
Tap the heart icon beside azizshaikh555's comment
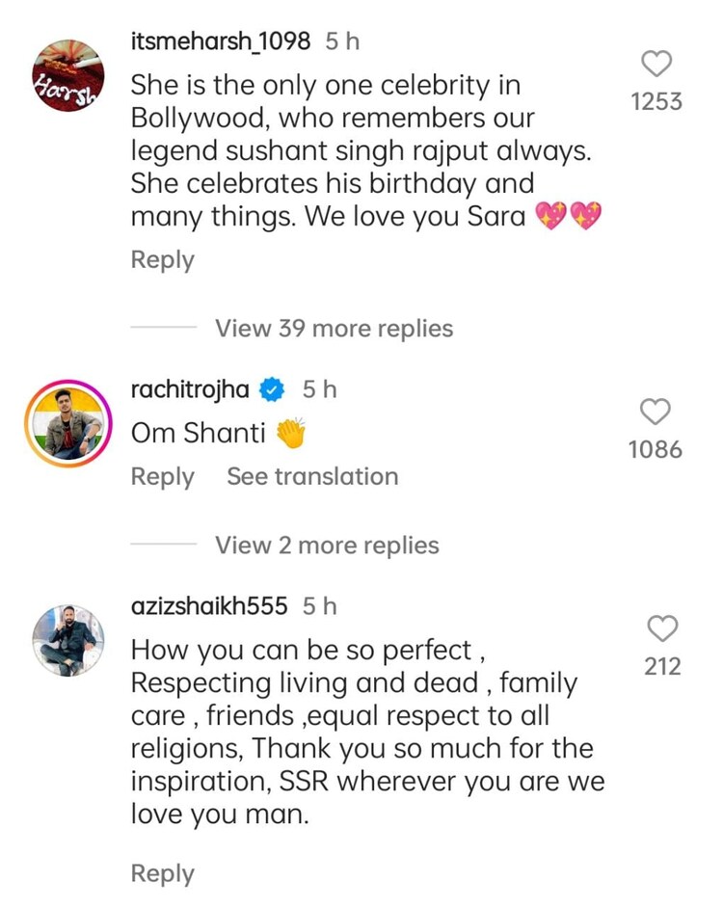(x=662, y=628)
